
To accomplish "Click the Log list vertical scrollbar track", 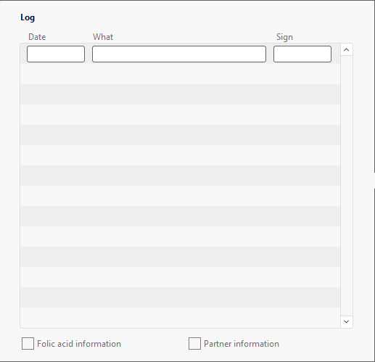I will 346,186.
